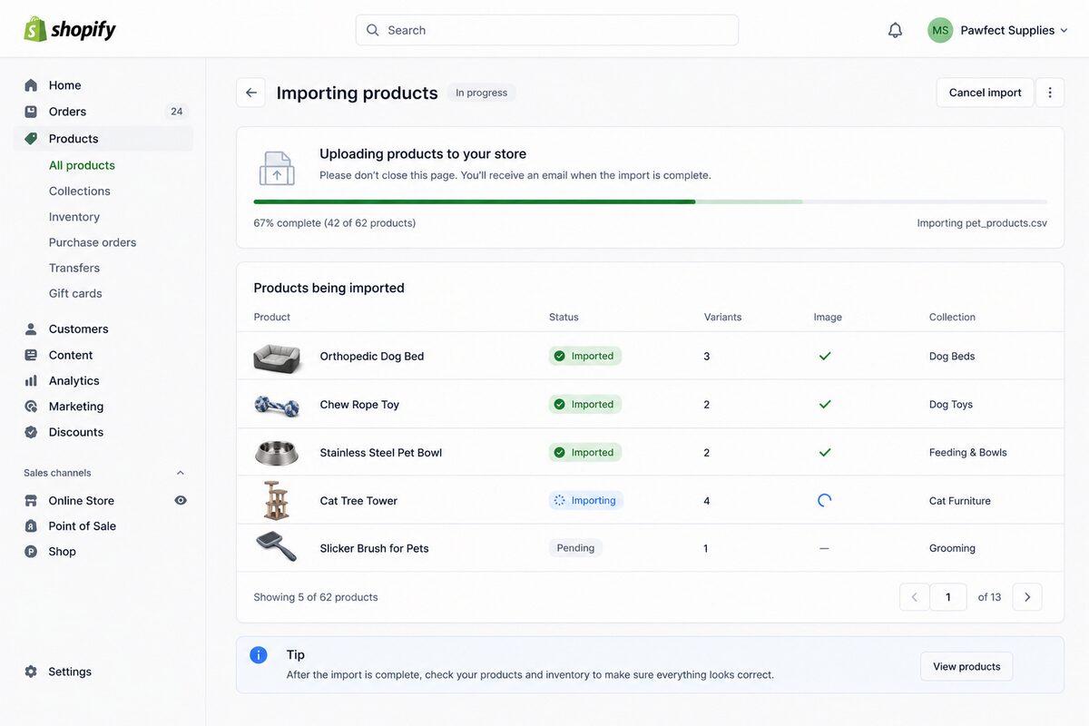Click the Point of Sale bag icon

point(31,525)
